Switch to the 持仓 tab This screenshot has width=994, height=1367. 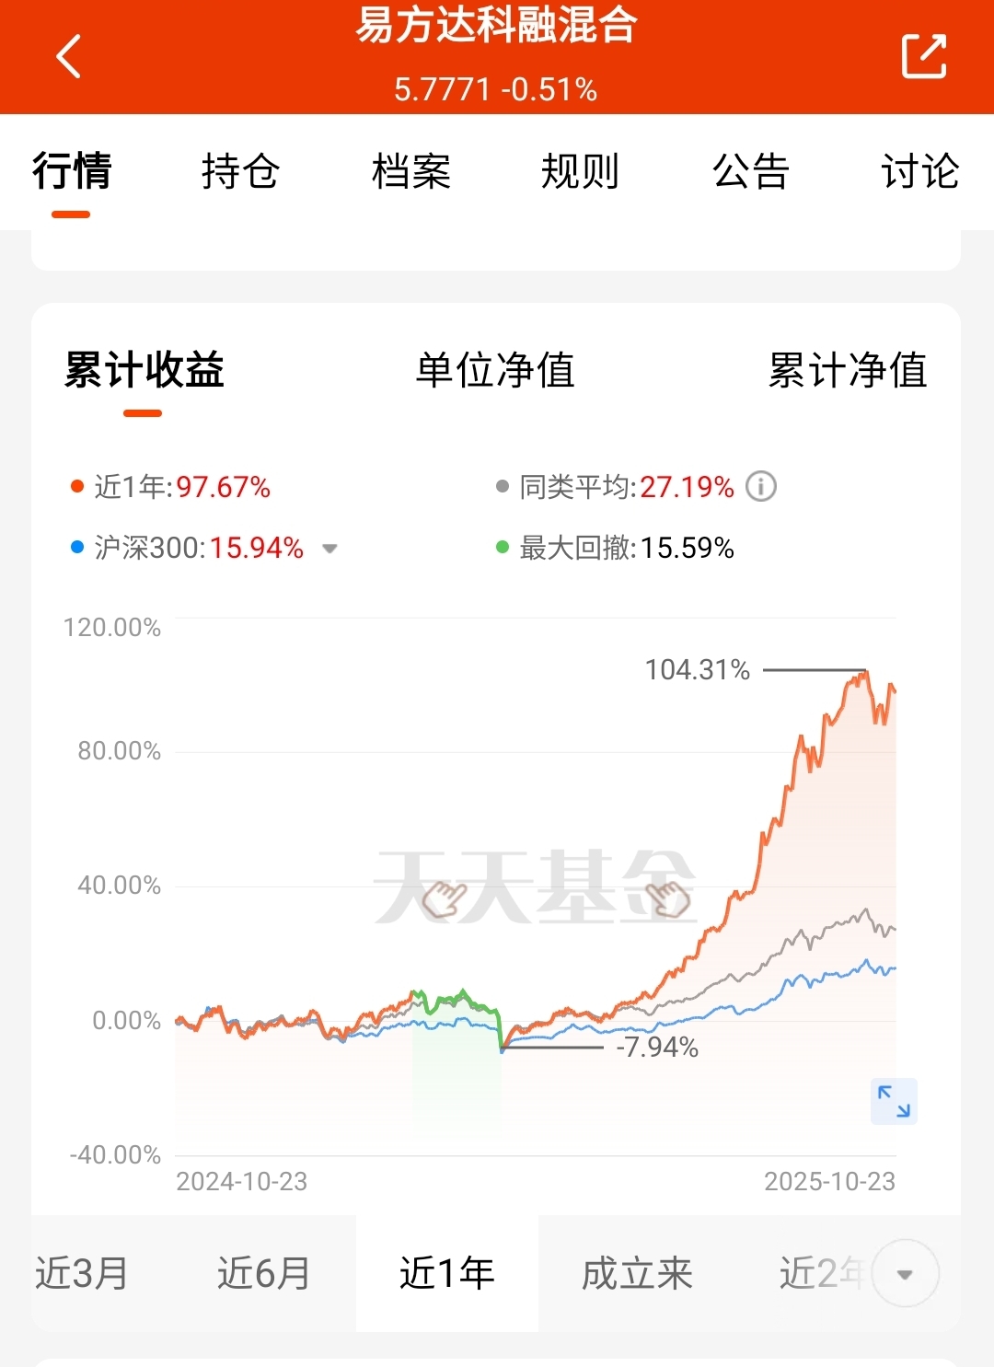coord(240,172)
